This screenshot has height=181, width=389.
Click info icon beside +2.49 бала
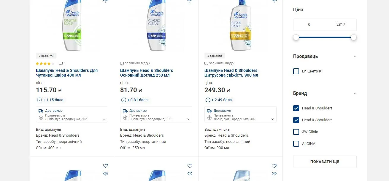point(208,100)
